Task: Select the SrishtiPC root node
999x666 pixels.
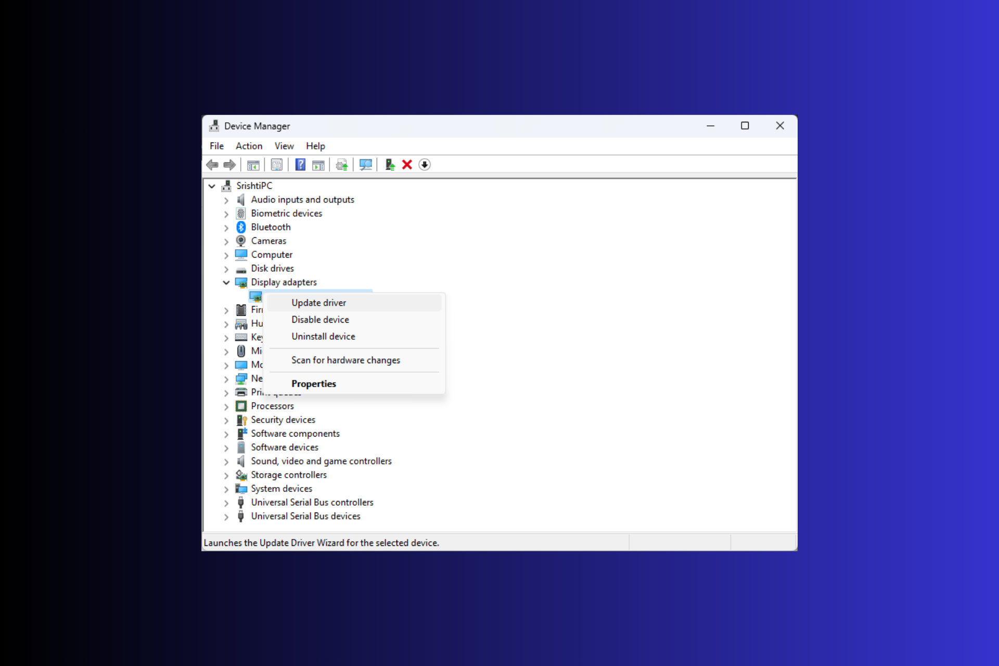Action: pyautogui.click(x=254, y=185)
